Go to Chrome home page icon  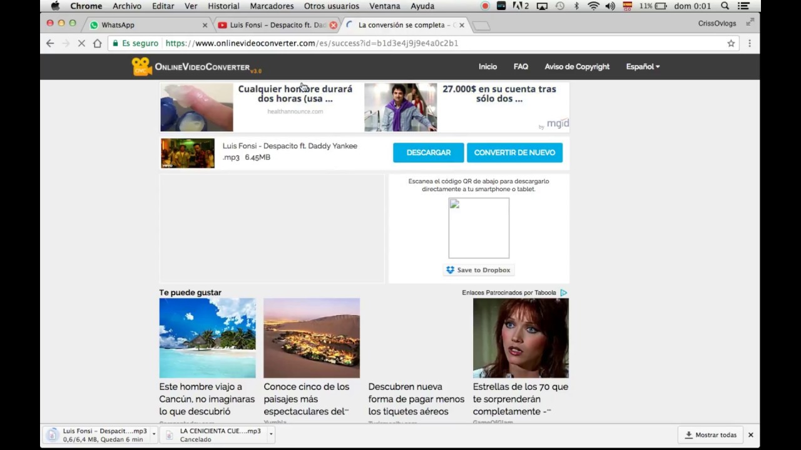(x=97, y=43)
